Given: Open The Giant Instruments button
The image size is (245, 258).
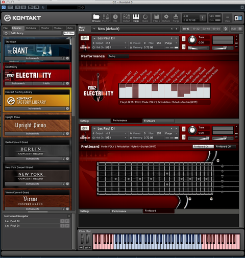Looking at the screenshot, I should [33, 58].
